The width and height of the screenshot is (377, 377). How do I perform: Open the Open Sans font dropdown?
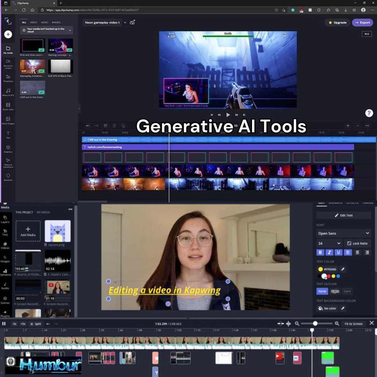(343, 233)
